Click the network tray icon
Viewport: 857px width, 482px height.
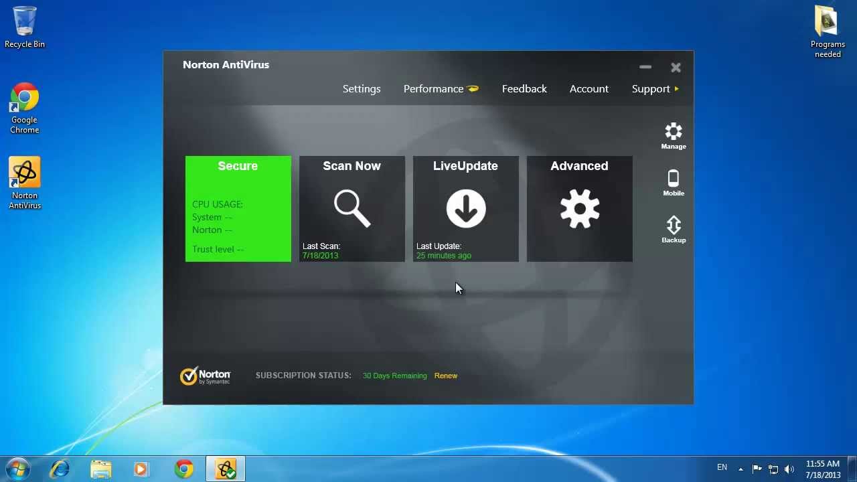coord(773,469)
